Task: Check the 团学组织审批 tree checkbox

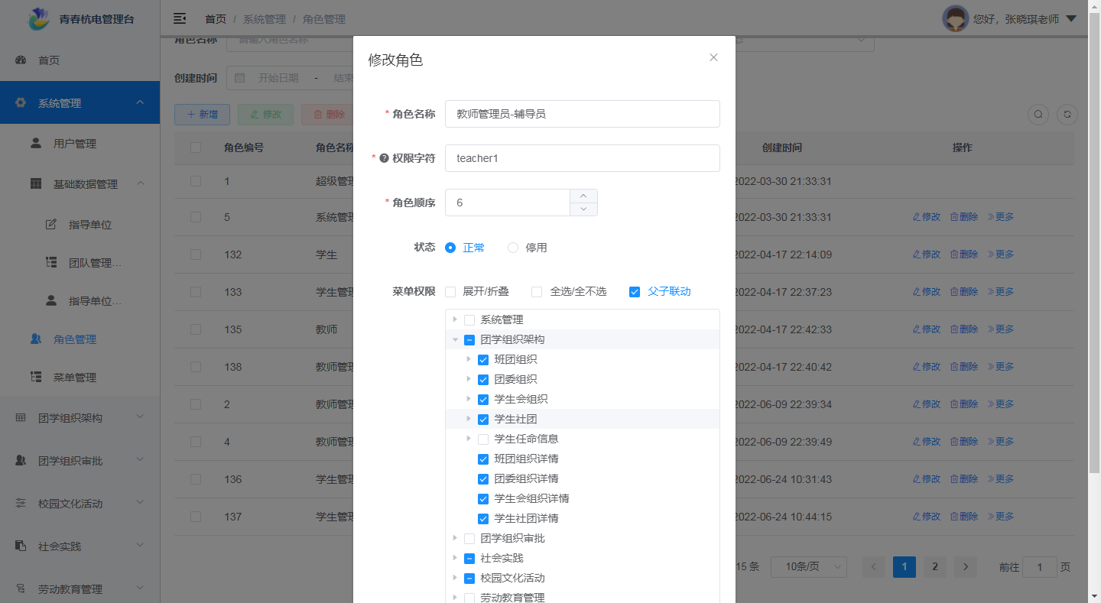Action: coord(469,538)
